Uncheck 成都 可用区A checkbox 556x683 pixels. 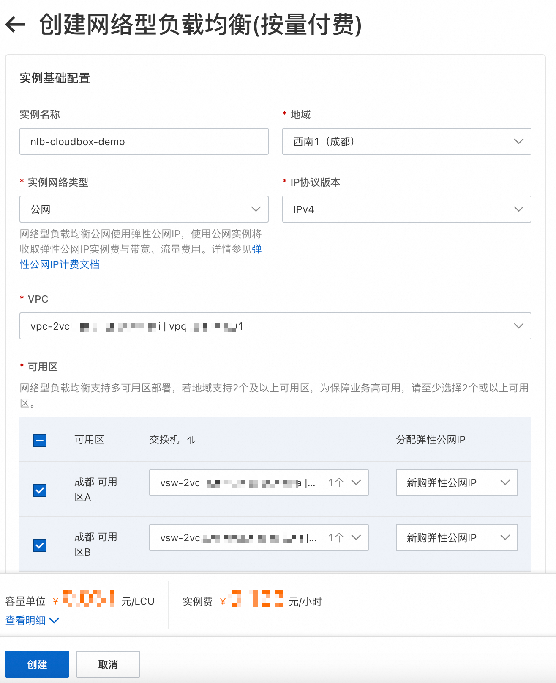click(40, 490)
